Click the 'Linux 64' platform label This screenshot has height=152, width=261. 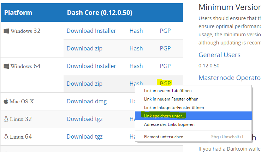pyautogui.click(x=20, y=137)
